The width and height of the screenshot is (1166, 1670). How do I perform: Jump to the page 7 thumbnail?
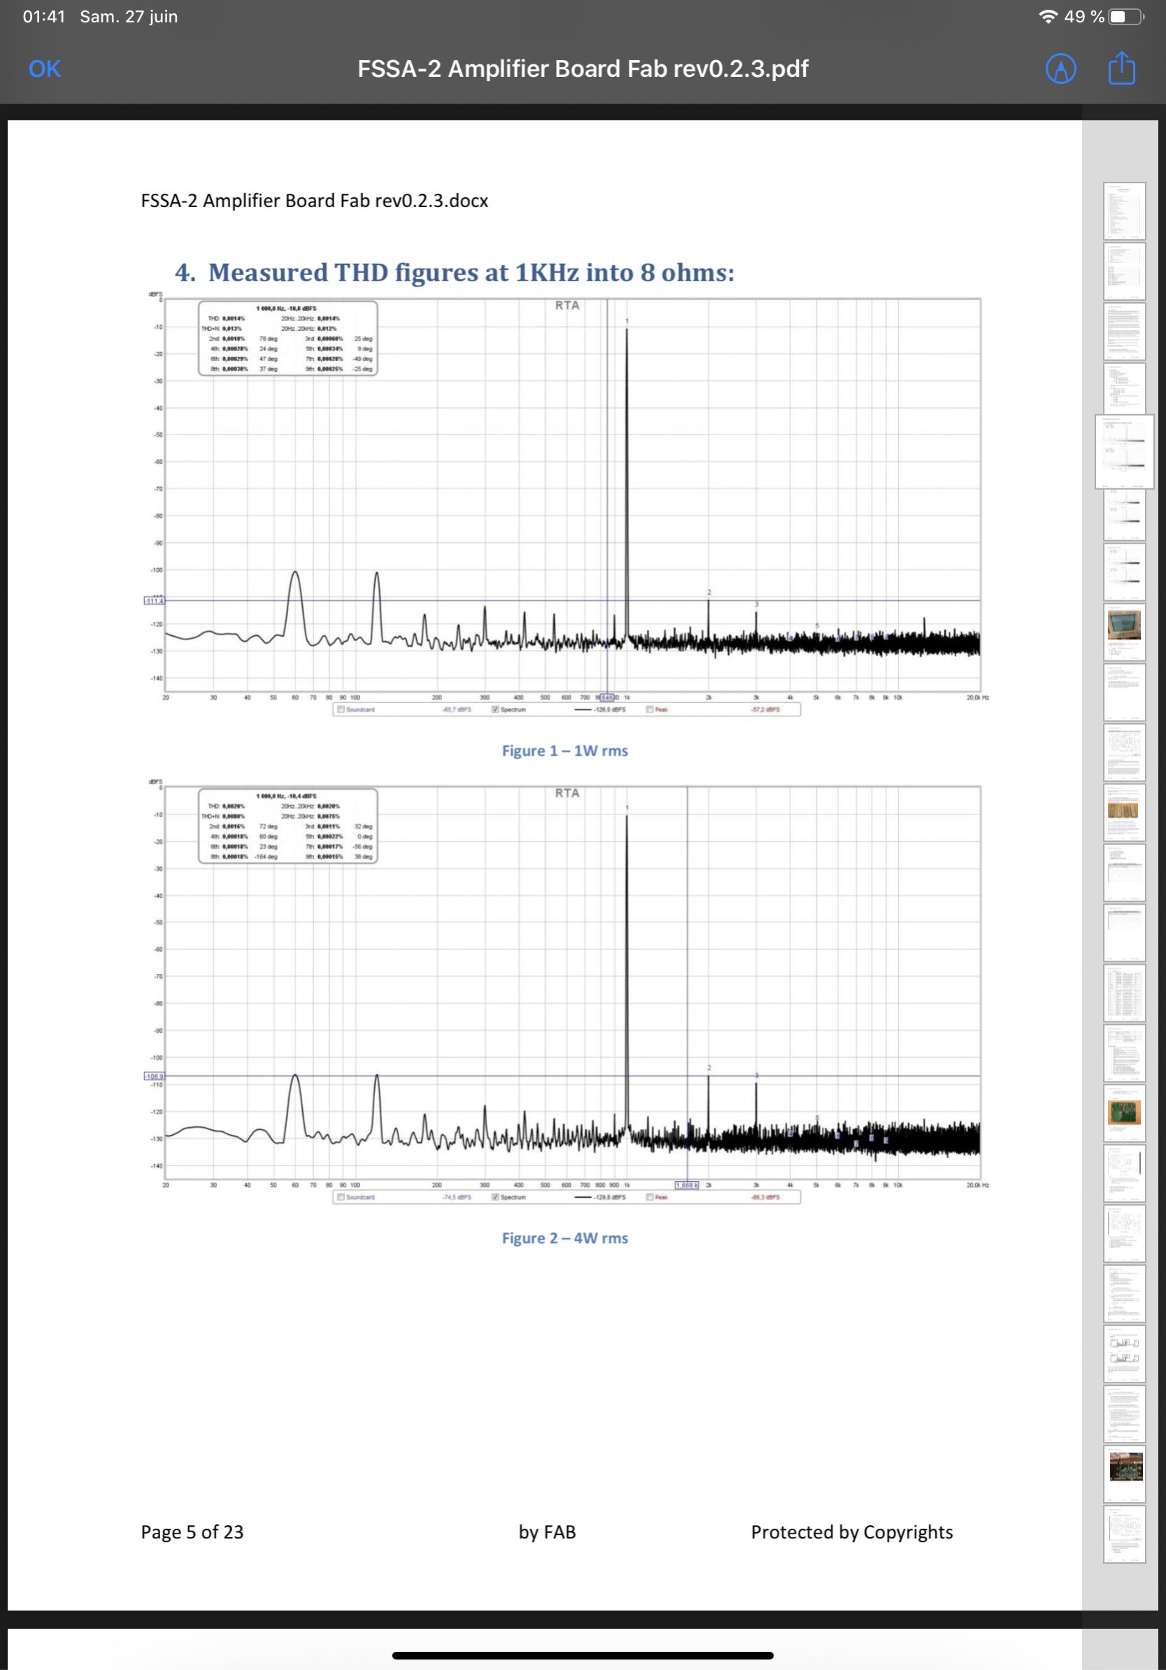coord(1125,571)
